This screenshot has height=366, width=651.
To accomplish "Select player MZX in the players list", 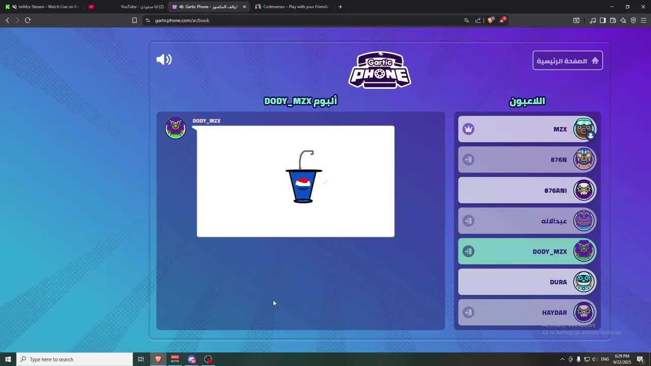I will click(x=527, y=129).
